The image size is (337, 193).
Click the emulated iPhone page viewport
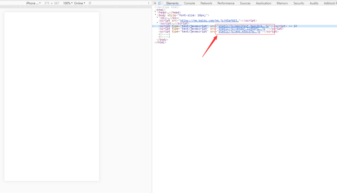(52, 97)
